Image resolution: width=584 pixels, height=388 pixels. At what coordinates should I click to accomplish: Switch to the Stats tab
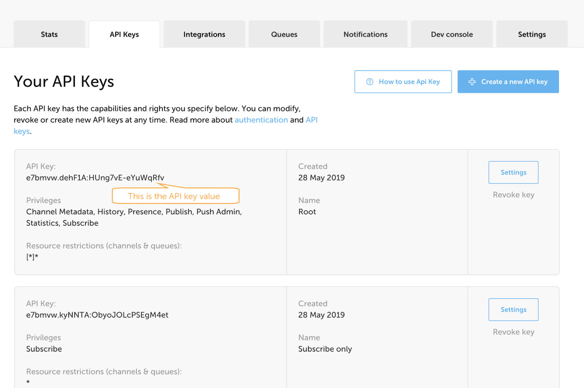point(49,34)
